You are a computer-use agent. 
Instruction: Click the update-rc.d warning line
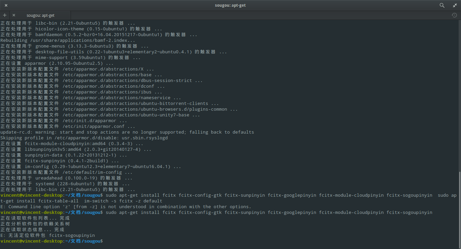127,132
